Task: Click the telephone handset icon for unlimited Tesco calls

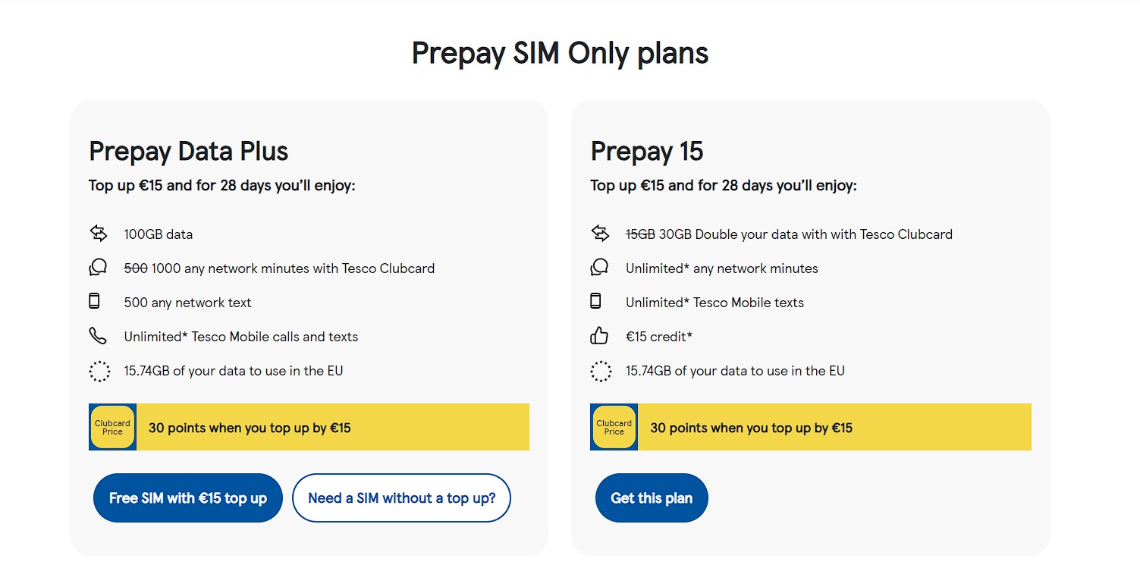Action: (x=99, y=334)
